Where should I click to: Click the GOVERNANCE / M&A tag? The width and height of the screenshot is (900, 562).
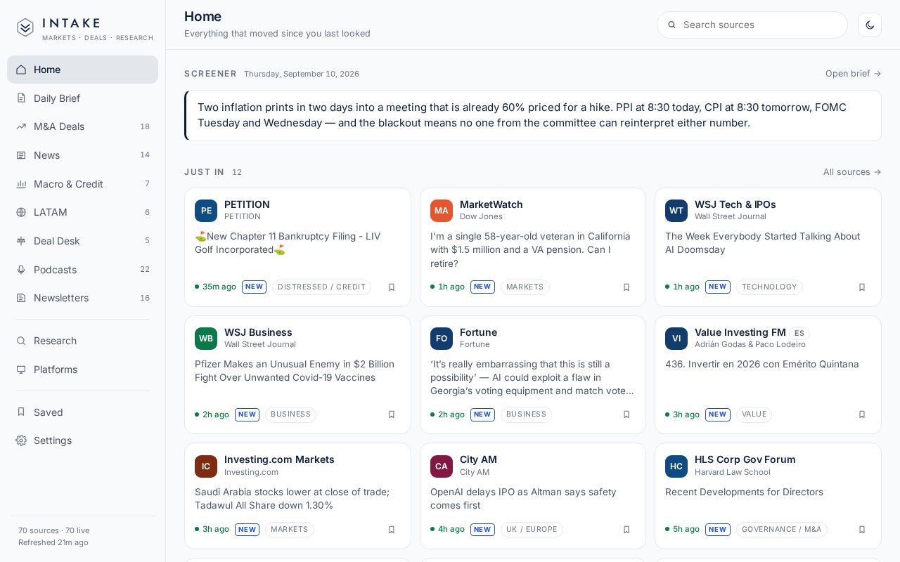pos(781,530)
